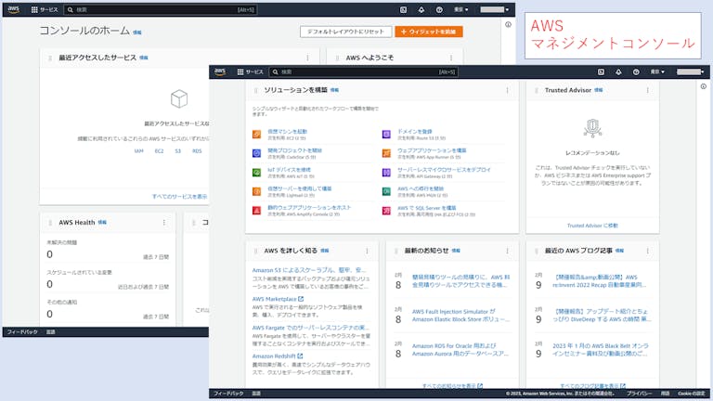Expand the account menu in front window
713x401 pixels.
tap(691, 71)
